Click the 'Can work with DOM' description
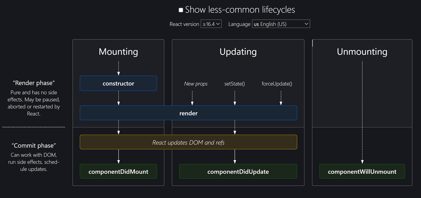421x198 pixels. [x=34, y=162]
